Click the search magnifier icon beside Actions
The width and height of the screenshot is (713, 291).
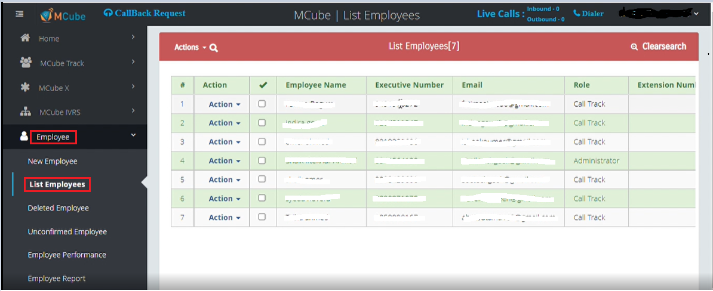pyautogui.click(x=214, y=48)
